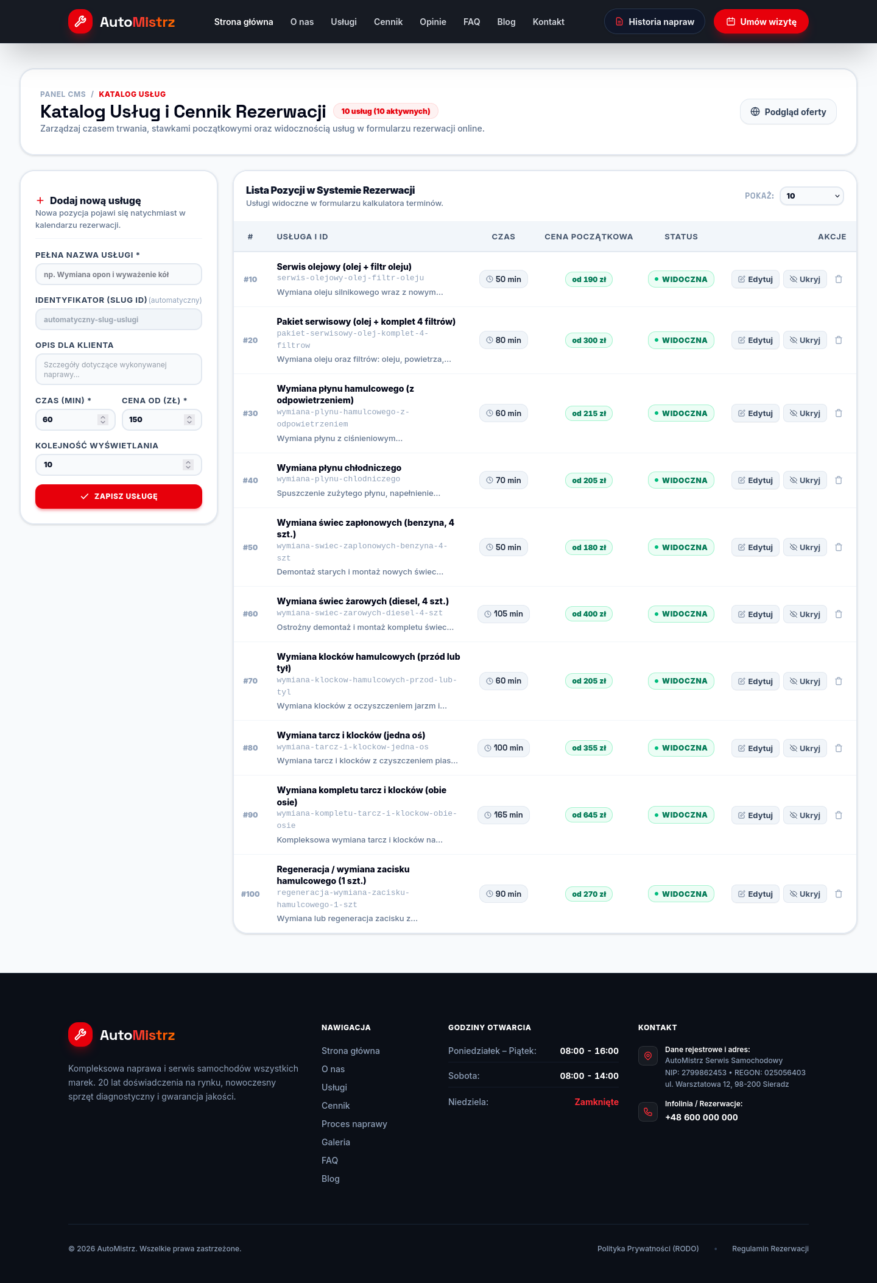The width and height of the screenshot is (877, 1283).
Task: Open the Pokaż rows-per-page dropdown
Action: [812, 196]
